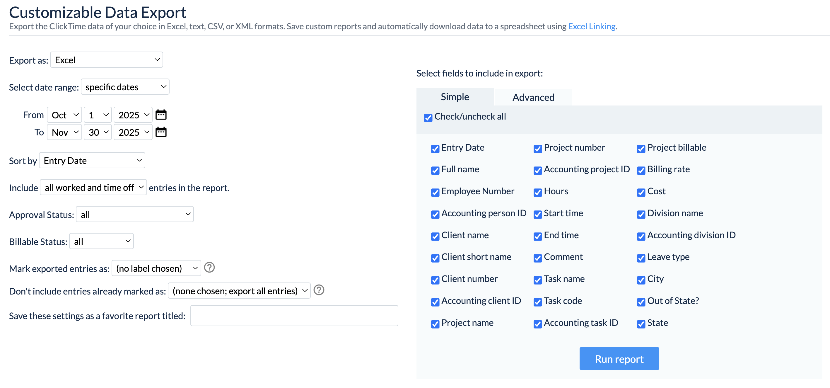This screenshot has width=830, height=388.
Task: Switch to the Simple tab
Action: (455, 97)
